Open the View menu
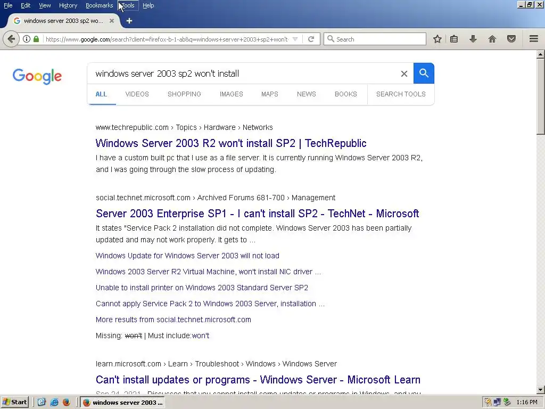Image resolution: width=545 pixels, height=409 pixels. (x=45, y=5)
